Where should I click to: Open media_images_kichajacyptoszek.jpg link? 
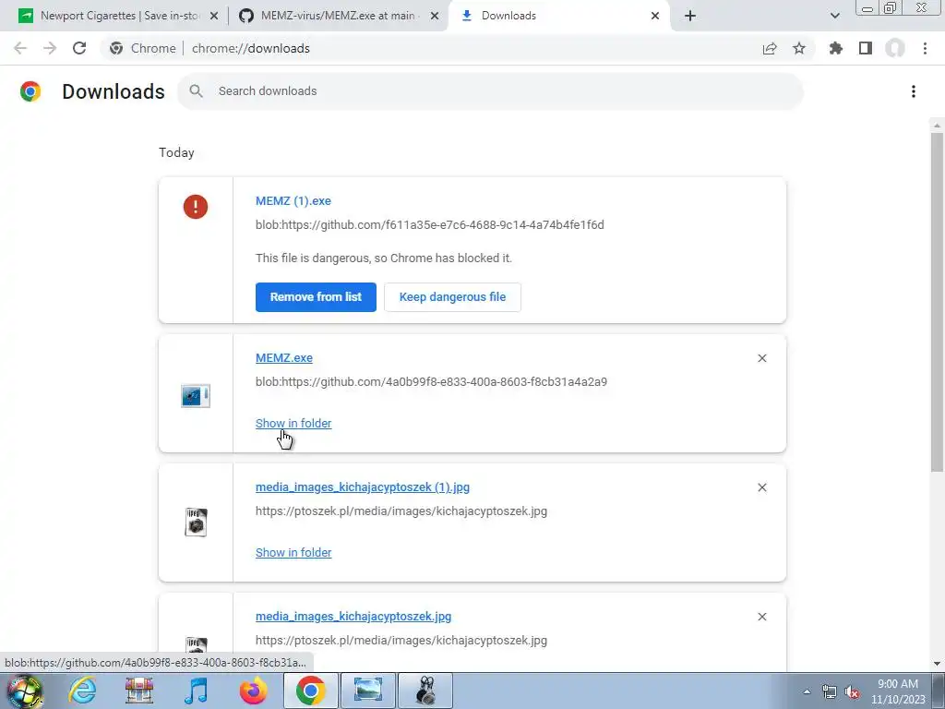tap(353, 616)
